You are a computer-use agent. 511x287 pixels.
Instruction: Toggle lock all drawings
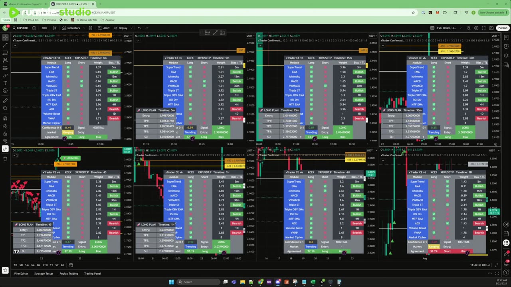[x=5, y=134]
